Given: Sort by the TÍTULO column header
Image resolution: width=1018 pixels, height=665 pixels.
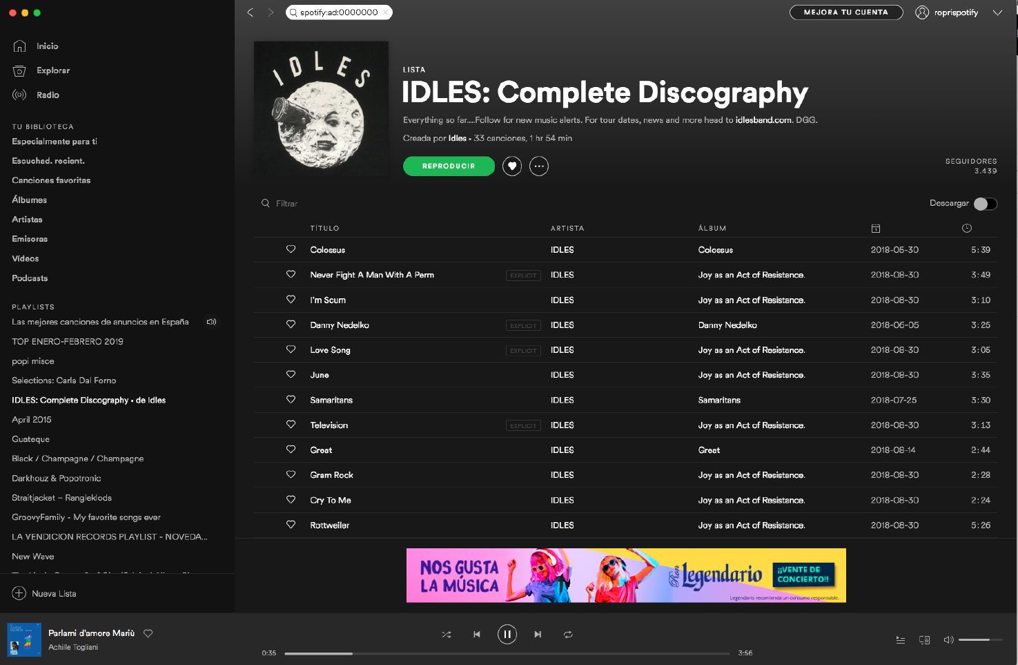Looking at the screenshot, I should 324,229.
